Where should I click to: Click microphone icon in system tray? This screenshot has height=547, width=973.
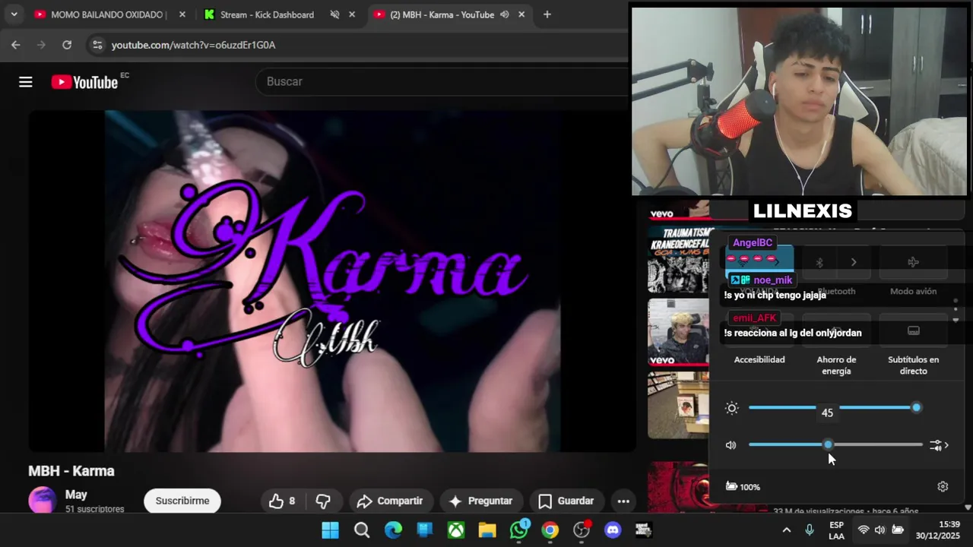tap(809, 530)
